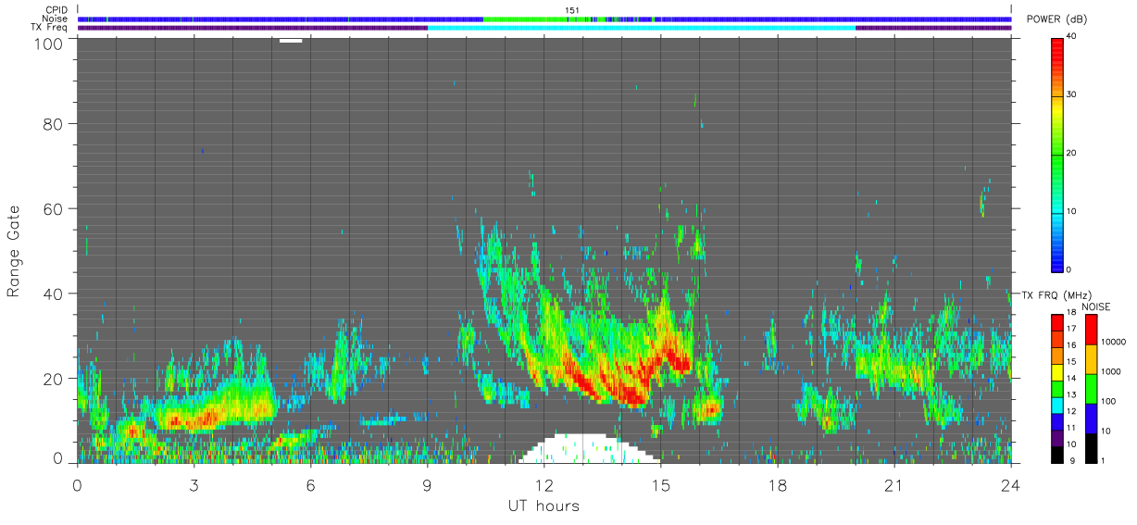Click the y-axis tick label '100'

tap(48, 43)
